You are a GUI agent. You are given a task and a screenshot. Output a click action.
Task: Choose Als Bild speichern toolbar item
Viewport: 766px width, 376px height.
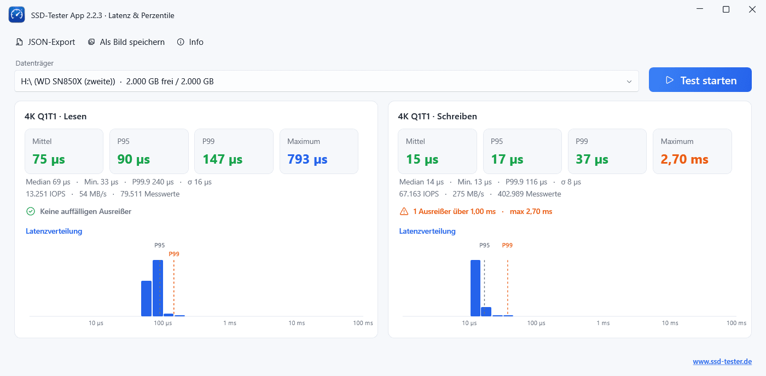[126, 42]
